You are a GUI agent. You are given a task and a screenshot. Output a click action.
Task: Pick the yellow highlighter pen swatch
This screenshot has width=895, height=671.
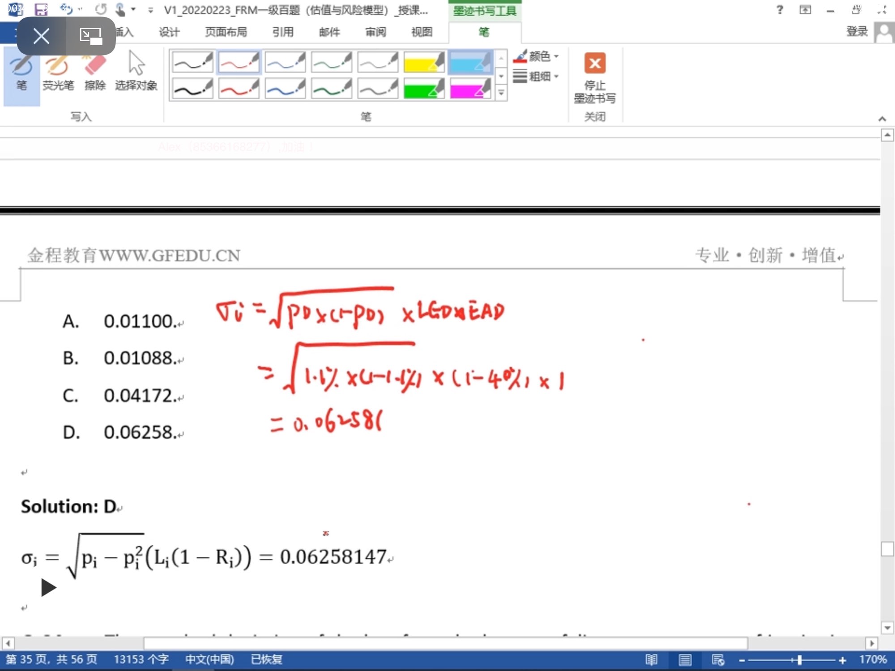click(423, 62)
